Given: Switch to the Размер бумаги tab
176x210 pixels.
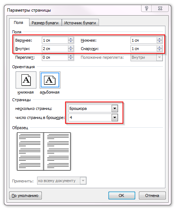Looking at the screenshot, I should click(x=45, y=23).
